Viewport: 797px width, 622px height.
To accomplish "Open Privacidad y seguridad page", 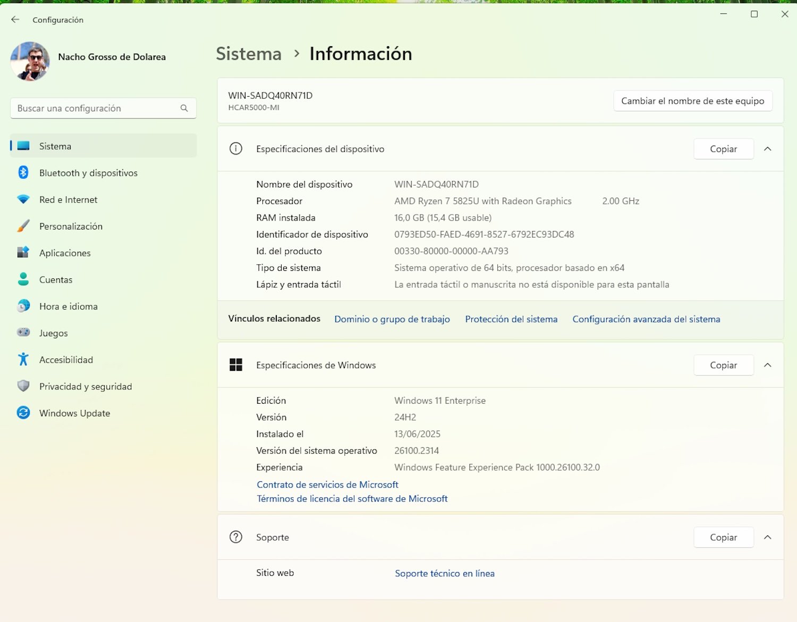I will 104,386.
